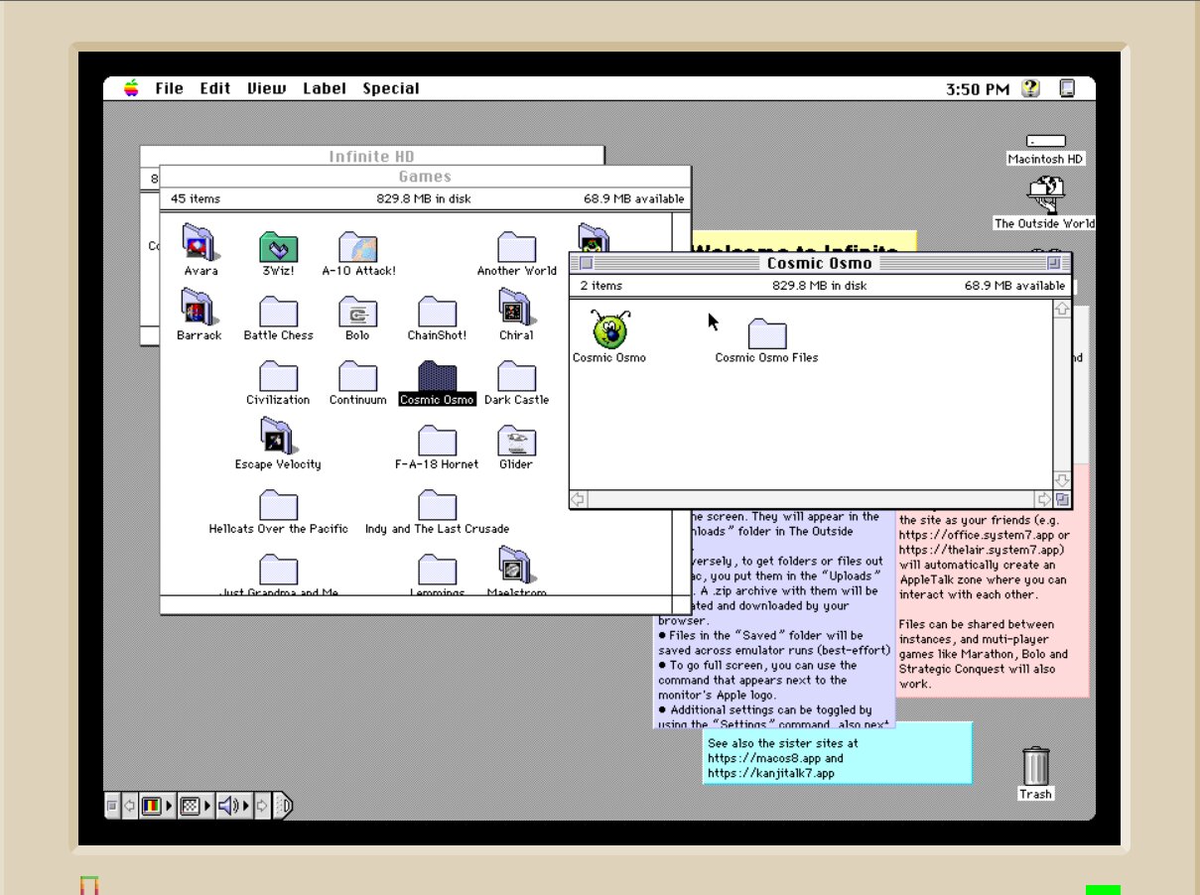Image resolution: width=1200 pixels, height=895 pixels.
Task: Click the "45 items" text in Games
Action: click(196, 198)
